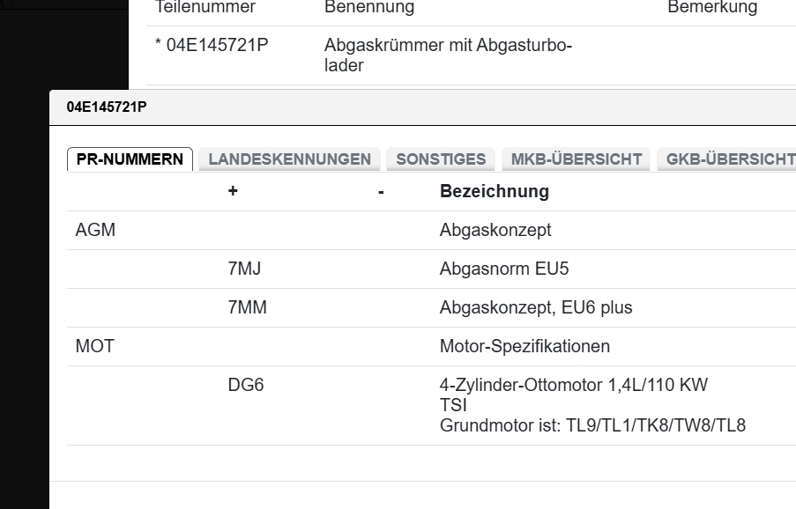
Task: Click the Benennung column header
Action: coord(369,8)
